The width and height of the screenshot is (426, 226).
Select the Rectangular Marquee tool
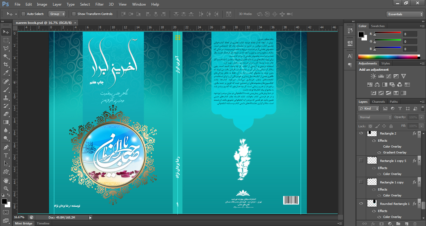click(x=6, y=40)
